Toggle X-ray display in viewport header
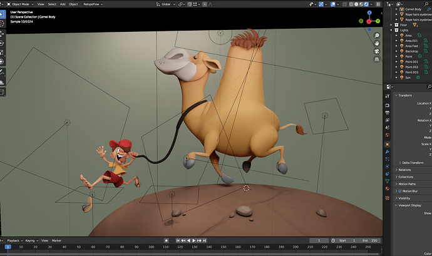The image size is (432, 256). pos(345,4)
